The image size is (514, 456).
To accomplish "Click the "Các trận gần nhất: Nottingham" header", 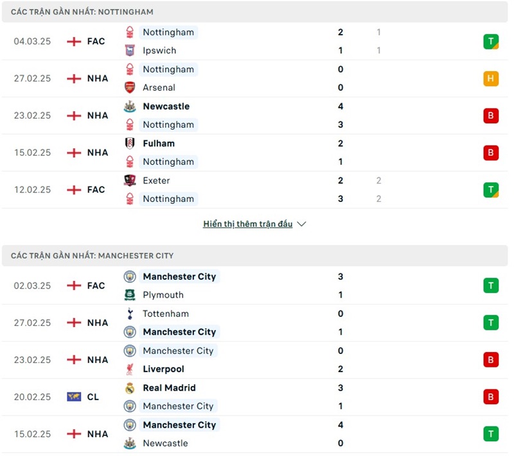I will point(82,12).
